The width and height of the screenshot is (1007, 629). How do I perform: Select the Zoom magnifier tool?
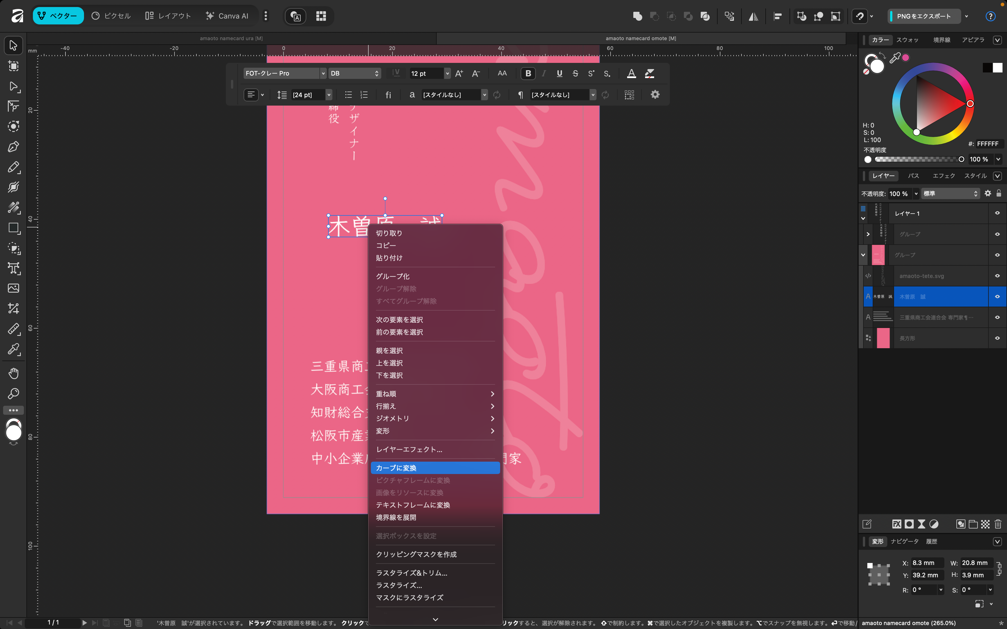tap(13, 393)
